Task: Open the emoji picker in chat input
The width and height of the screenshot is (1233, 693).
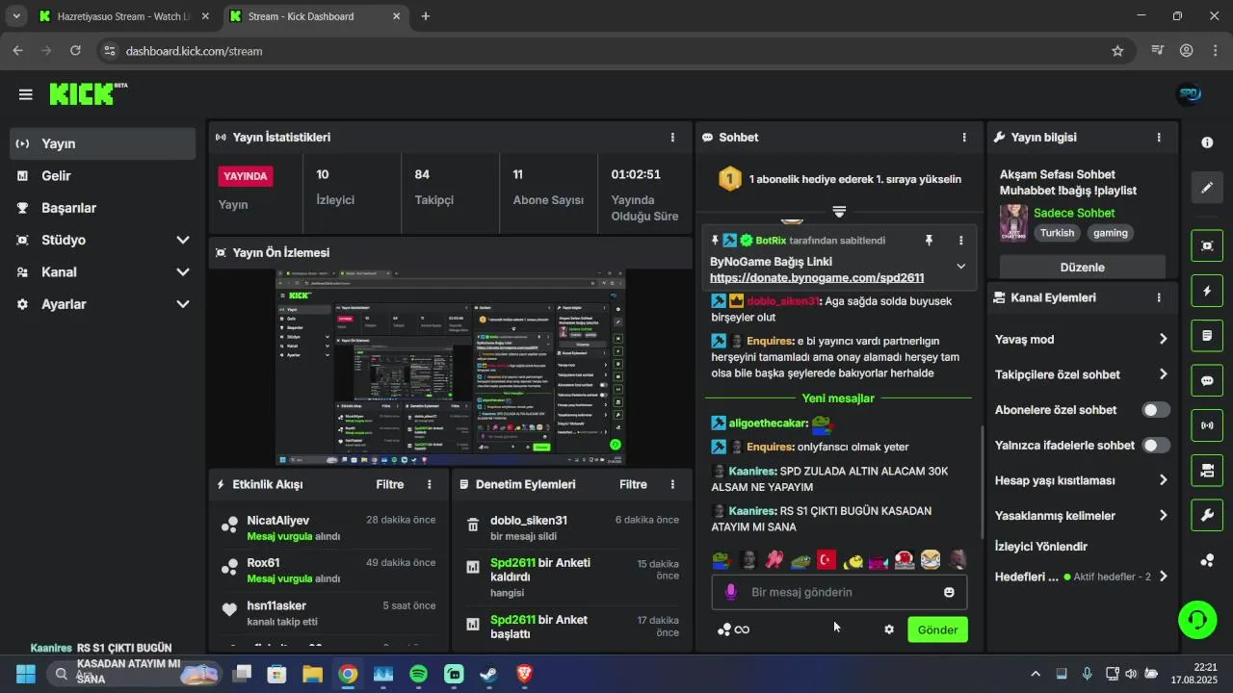Action: coord(949,592)
